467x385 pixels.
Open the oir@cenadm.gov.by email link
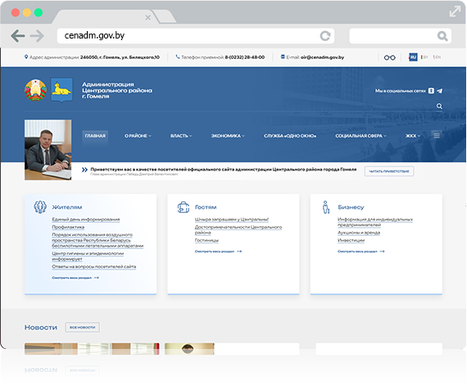[322, 57]
